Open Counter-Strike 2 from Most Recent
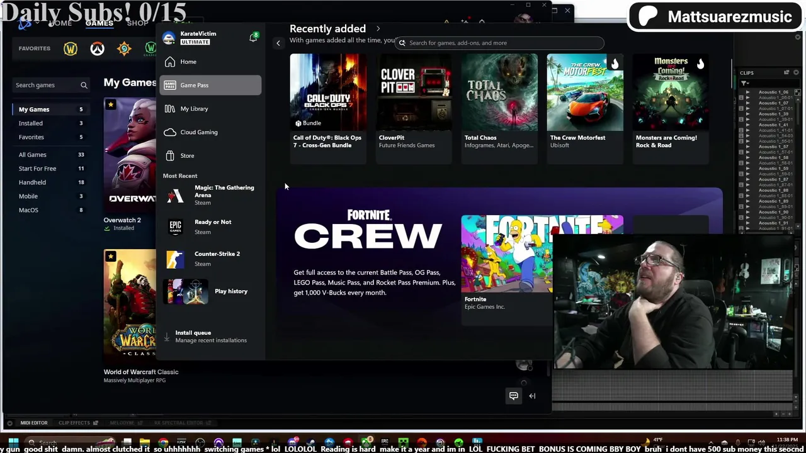The image size is (806, 453). point(210,259)
